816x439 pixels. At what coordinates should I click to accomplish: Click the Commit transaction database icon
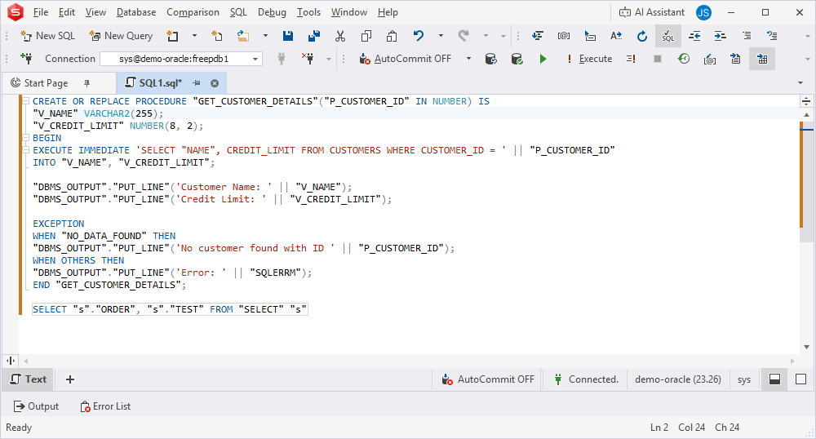(517, 59)
